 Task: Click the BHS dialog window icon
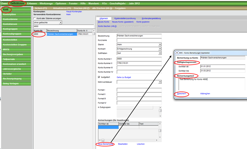pyautogui.click(x=177, y=53)
